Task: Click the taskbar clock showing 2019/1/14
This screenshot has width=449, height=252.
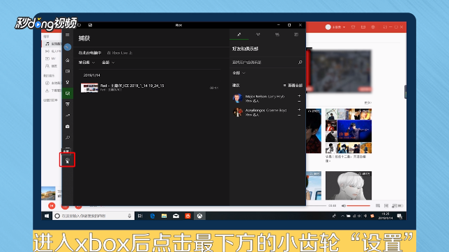Action: (x=386, y=216)
